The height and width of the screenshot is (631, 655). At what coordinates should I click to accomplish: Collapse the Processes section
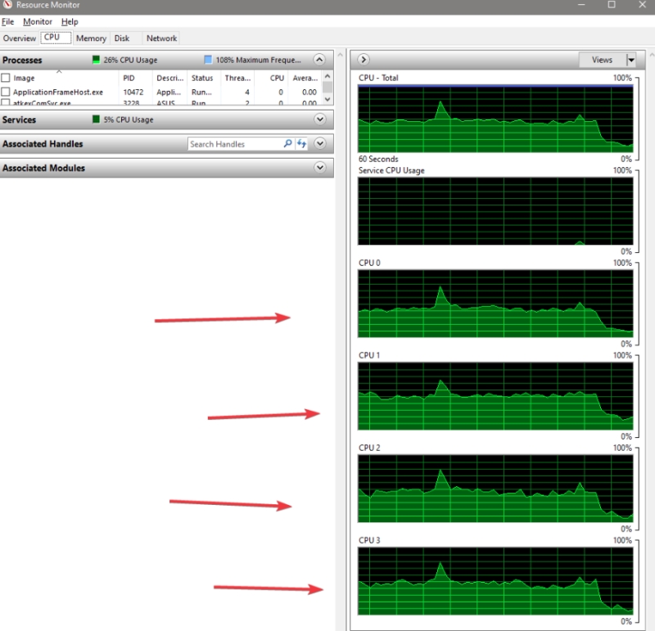[x=319, y=60]
